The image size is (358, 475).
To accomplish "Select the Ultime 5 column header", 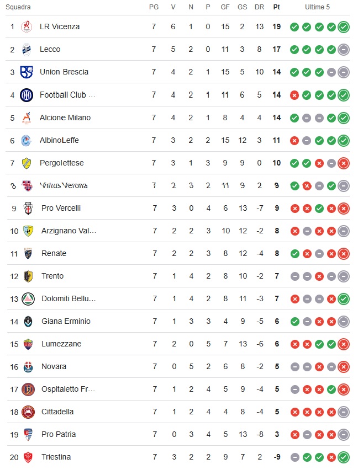I will click(317, 7).
